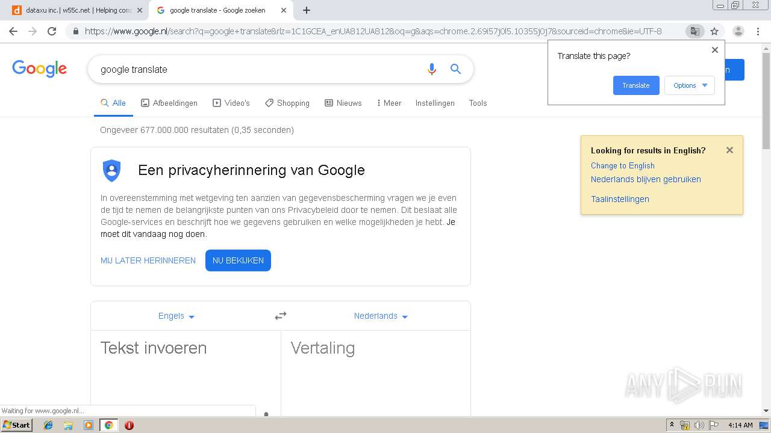Click the Chrome forward arrow
The image size is (771, 433).
coord(33,31)
